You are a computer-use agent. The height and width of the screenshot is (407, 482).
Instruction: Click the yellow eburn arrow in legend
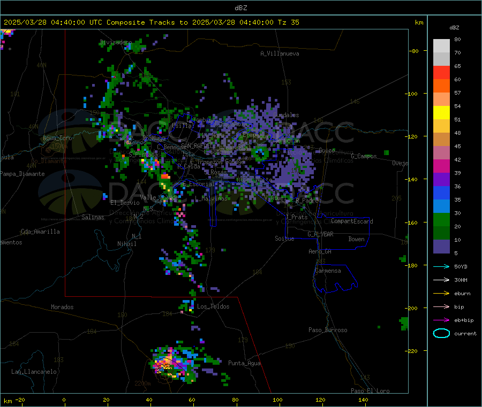(x=441, y=294)
